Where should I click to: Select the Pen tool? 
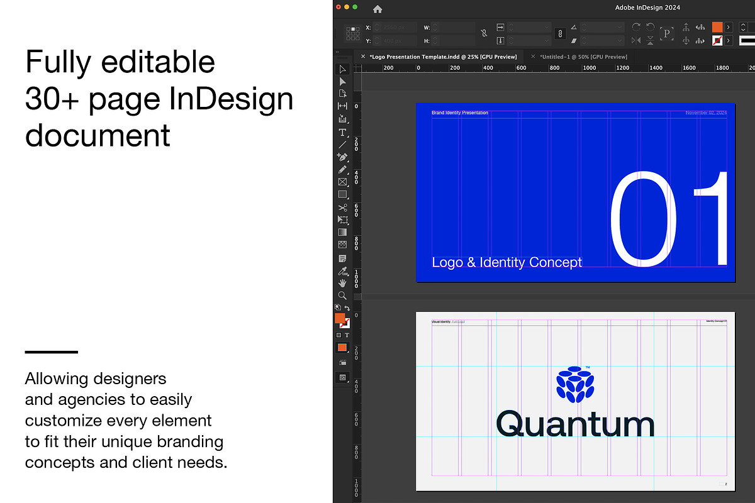click(x=342, y=157)
